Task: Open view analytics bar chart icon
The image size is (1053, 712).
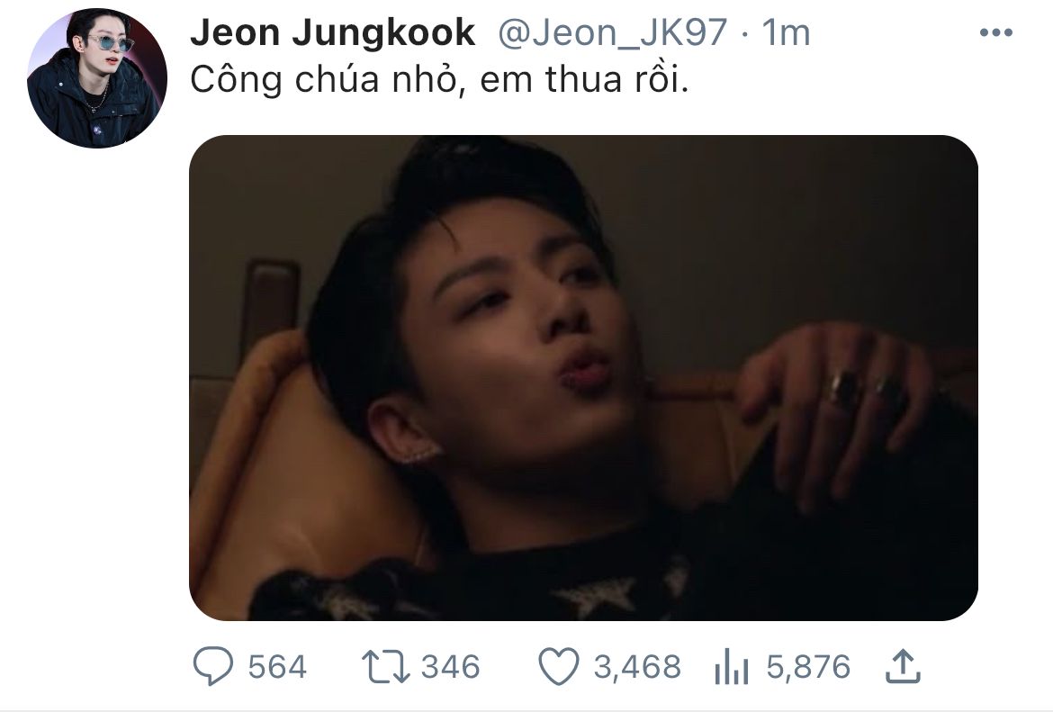Action: [x=732, y=667]
